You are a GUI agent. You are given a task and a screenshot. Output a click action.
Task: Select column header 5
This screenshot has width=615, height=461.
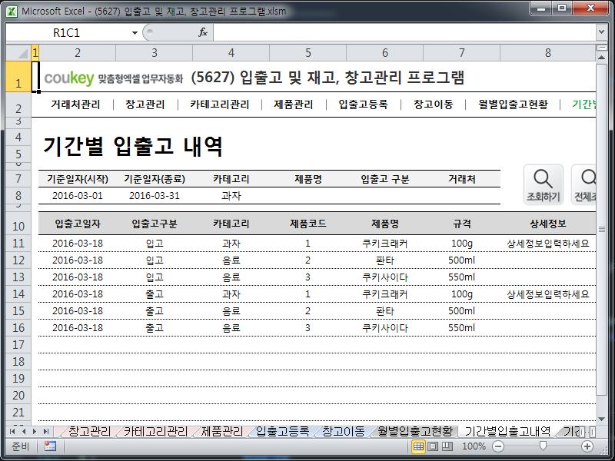(308, 53)
